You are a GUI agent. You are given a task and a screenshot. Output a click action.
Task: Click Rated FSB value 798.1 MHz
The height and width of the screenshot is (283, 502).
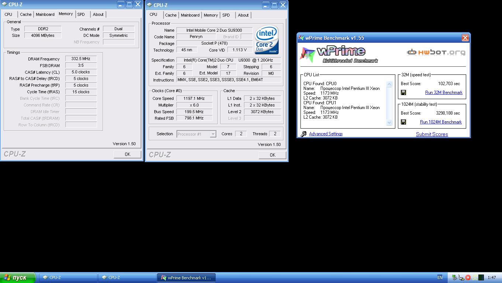point(194,118)
